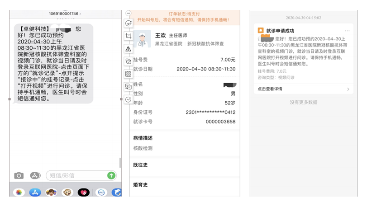367x207 pixels.
Task: Open 点击查看详情 details row
Action: coord(304,89)
